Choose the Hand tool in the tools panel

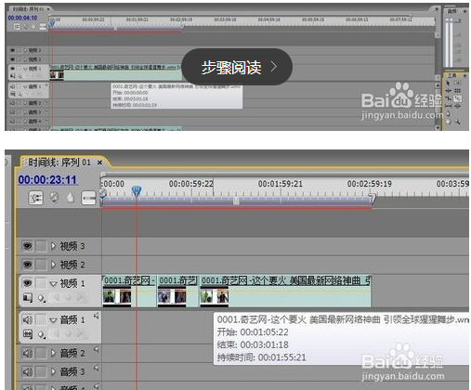point(448,122)
